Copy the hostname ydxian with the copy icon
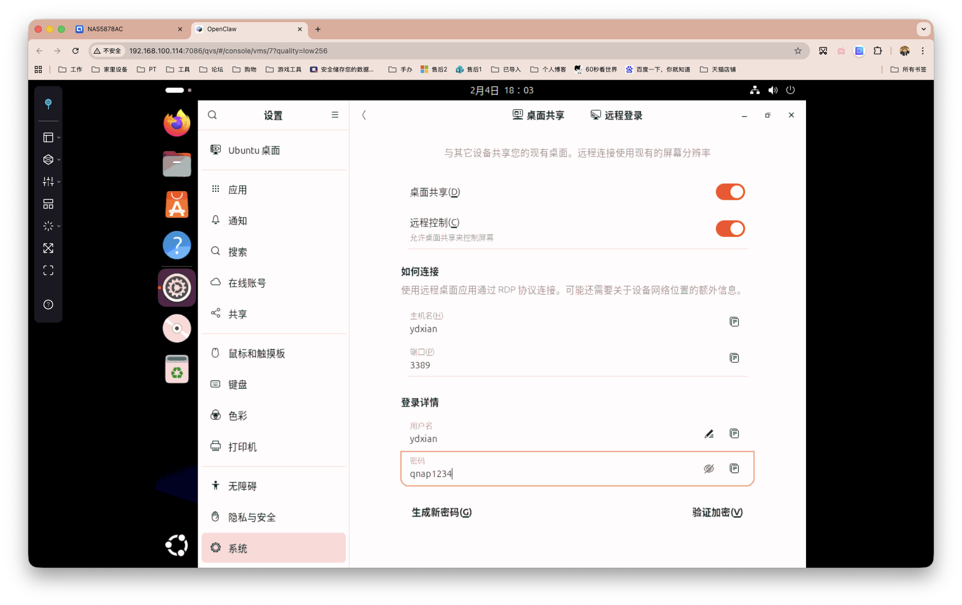Image resolution: width=962 pixels, height=605 pixels. (x=734, y=322)
